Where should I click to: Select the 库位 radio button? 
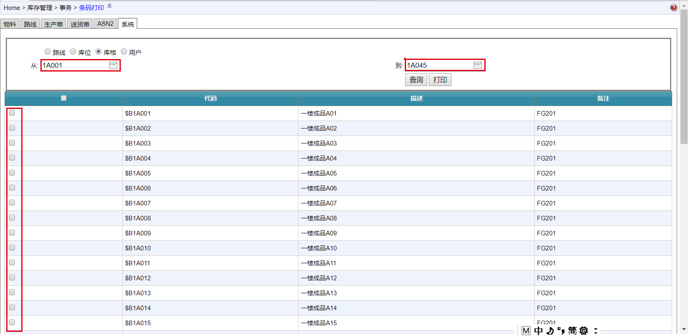click(x=73, y=52)
